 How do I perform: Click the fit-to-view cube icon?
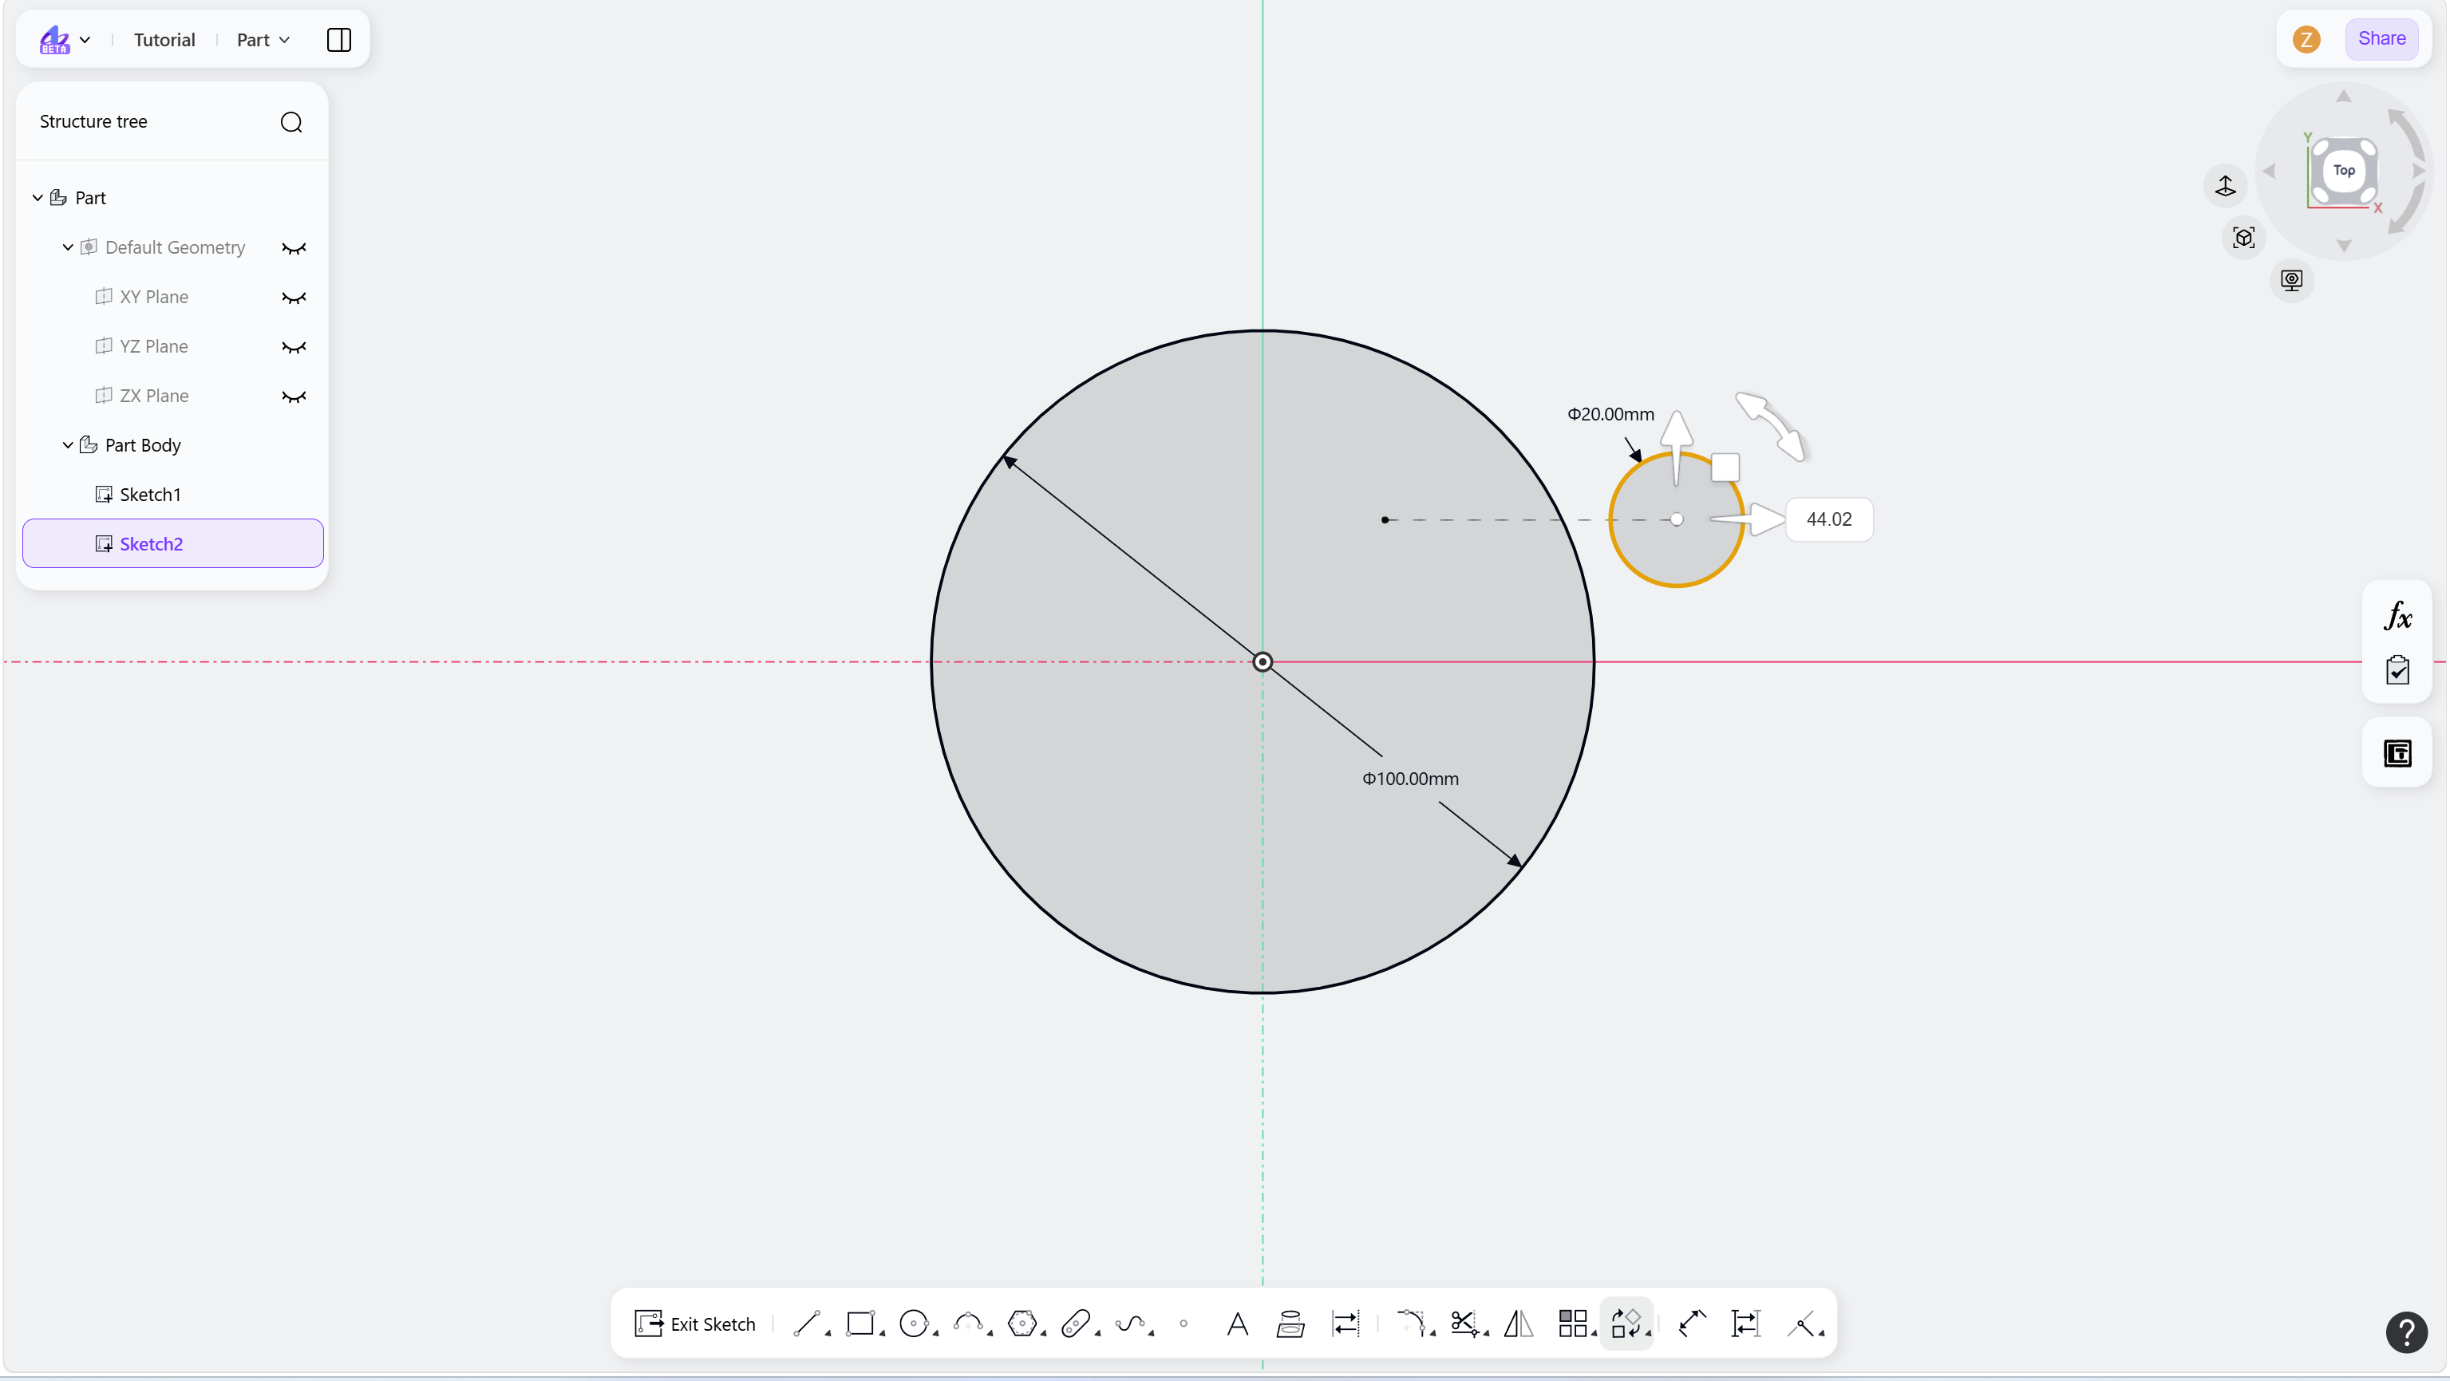coord(2243,237)
